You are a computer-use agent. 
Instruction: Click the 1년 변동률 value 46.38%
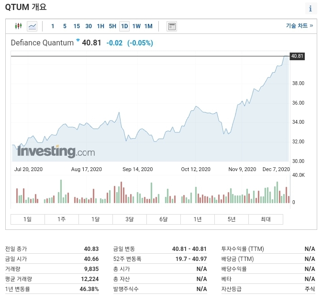(x=89, y=289)
